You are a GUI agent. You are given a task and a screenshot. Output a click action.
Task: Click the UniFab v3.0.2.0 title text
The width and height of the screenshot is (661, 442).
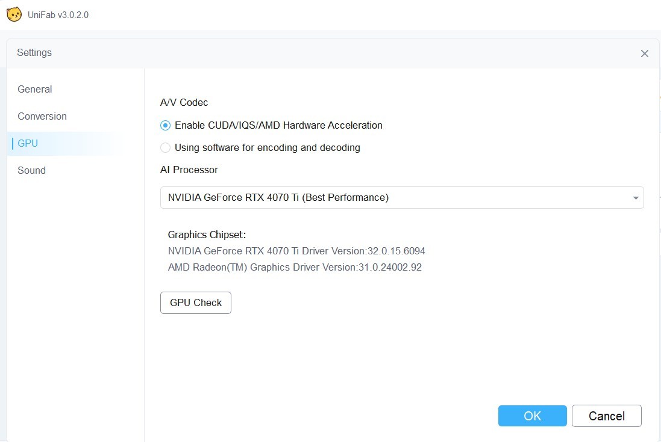point(58,15)
